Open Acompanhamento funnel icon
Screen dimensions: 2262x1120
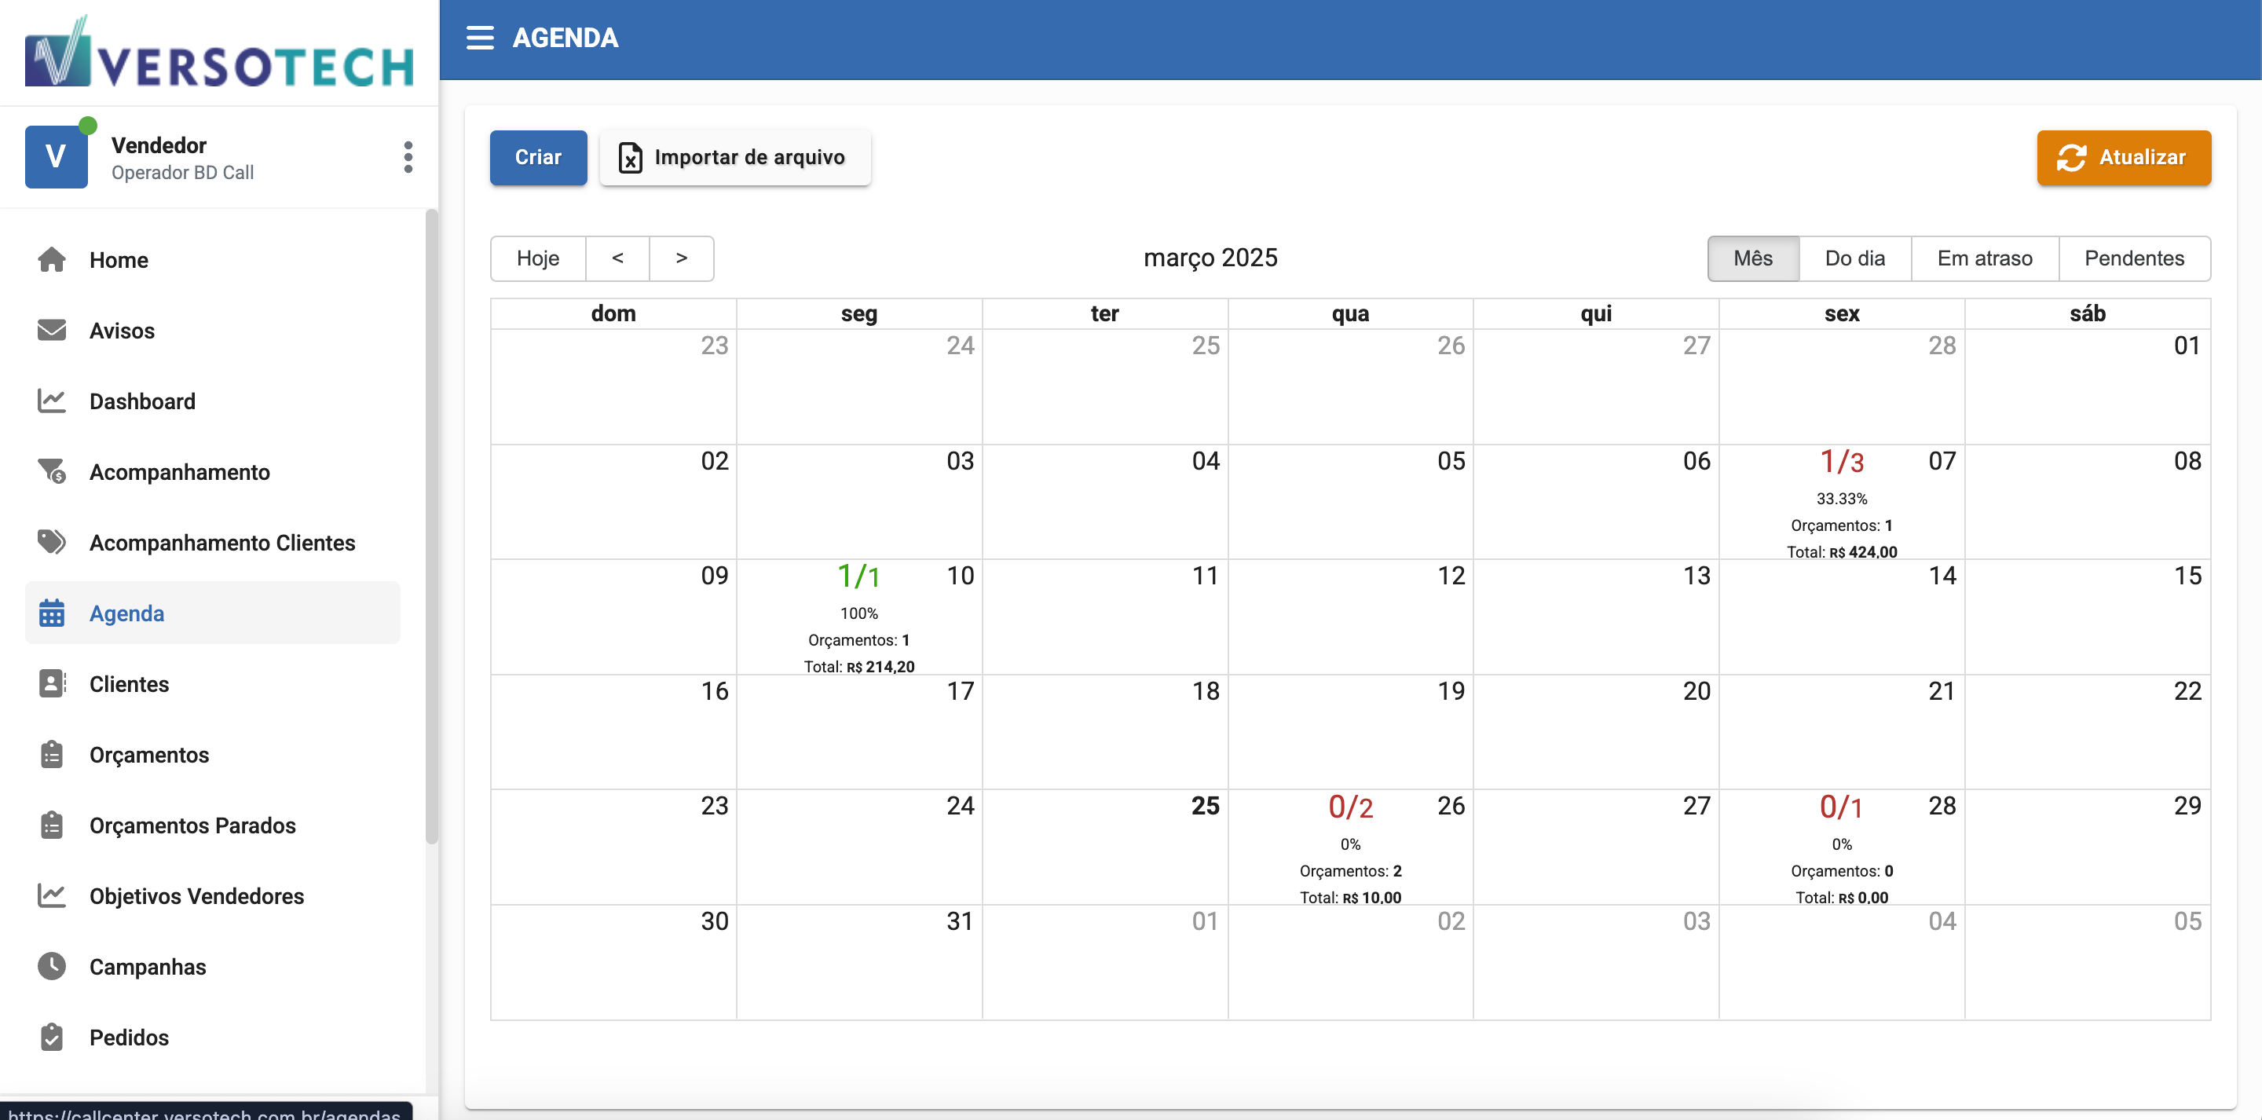coord(52,472)
